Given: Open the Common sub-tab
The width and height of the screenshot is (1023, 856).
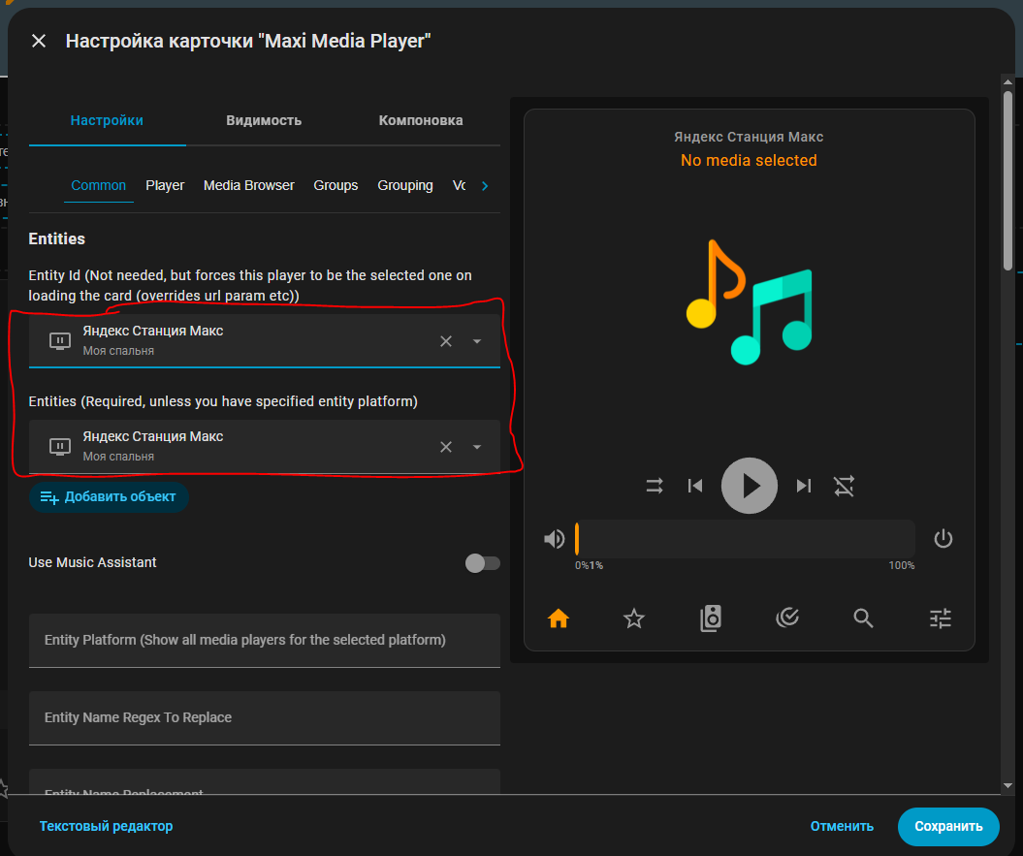Looking at the screenshot, I should coord(99,185).
